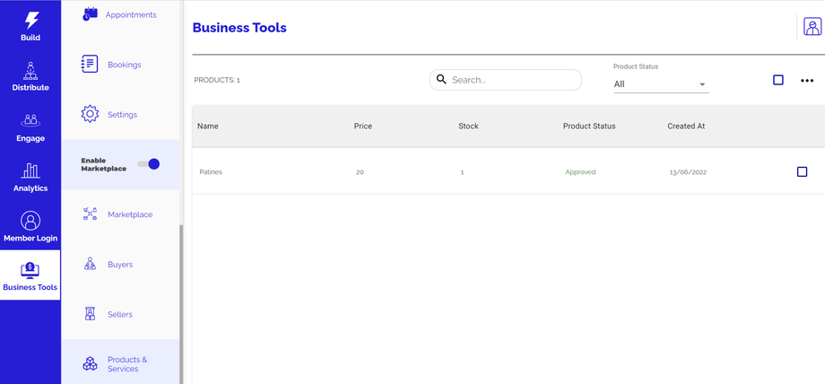Open the Analytics bar chart icon
The image size is (825, 384).
[x=30, y=170]
